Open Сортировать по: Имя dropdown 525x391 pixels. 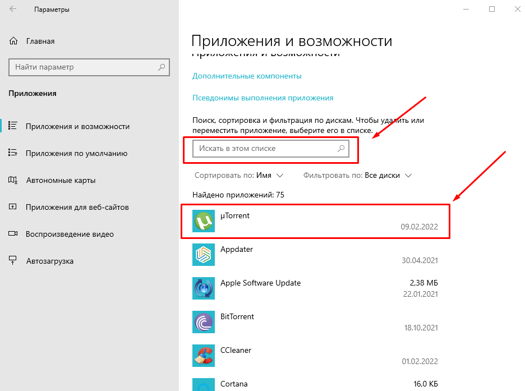click(x=239, y=176)
